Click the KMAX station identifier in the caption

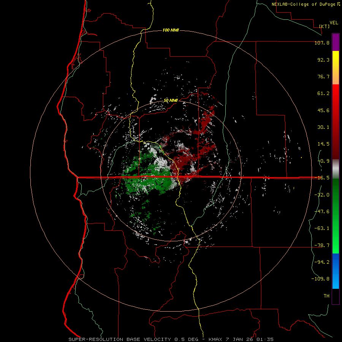pyautogui.click(x=215, y=339)
